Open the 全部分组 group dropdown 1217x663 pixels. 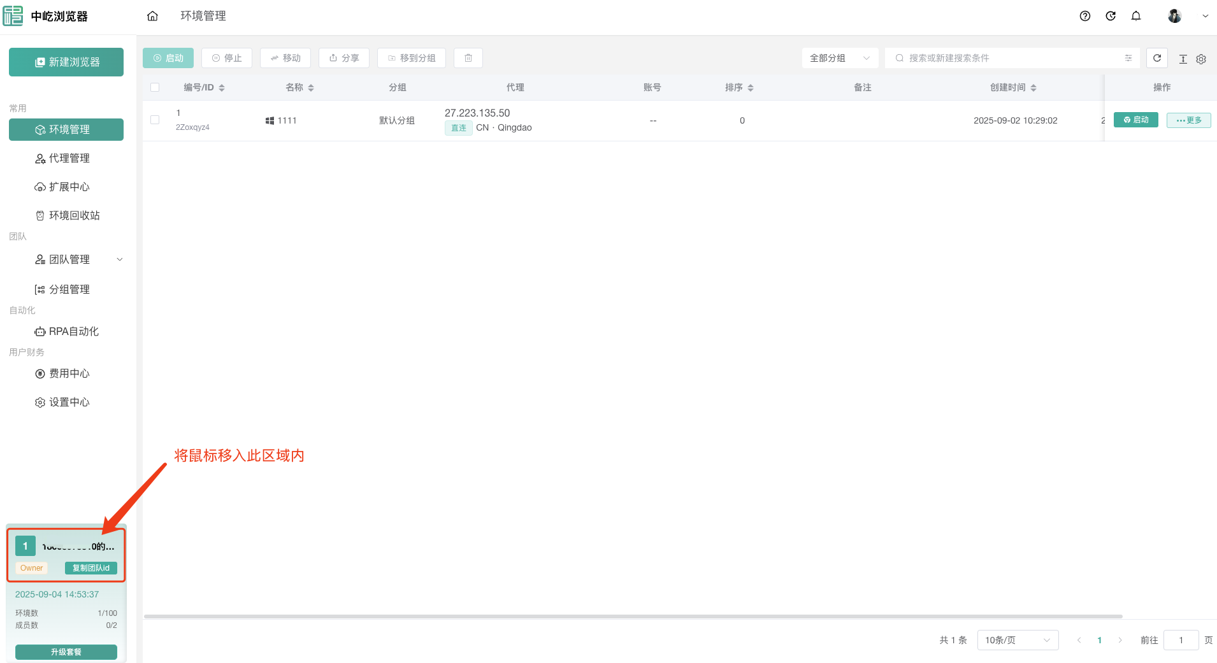(839, 58)
